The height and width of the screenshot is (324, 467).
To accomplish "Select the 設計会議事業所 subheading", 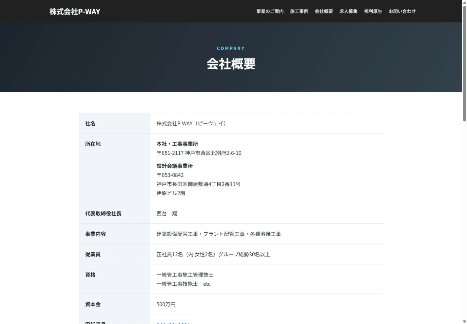I will tap(175, 166).
